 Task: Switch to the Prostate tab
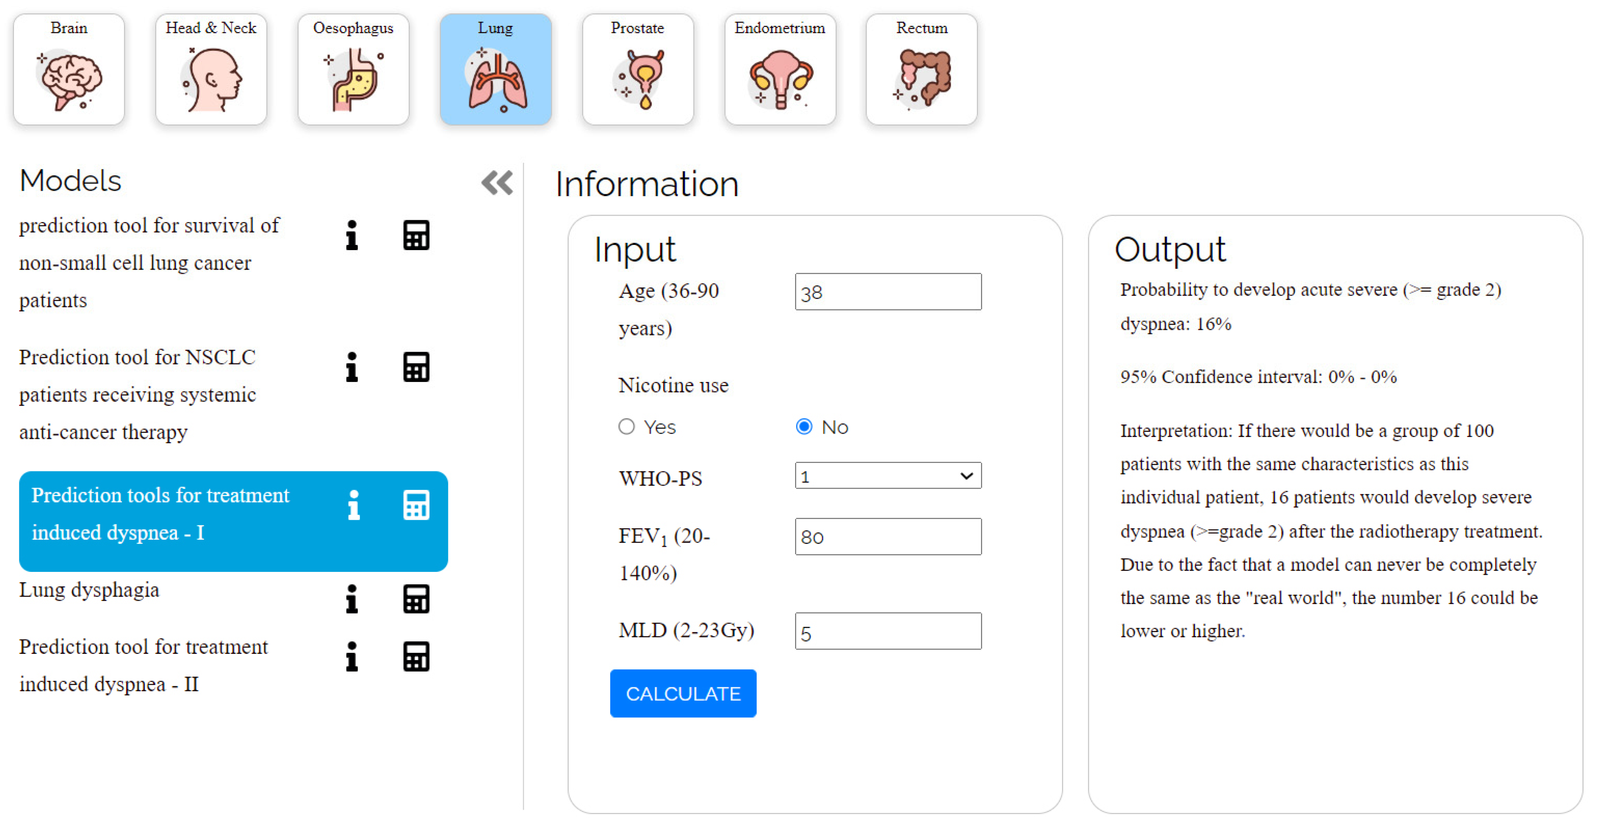(638, 69)
